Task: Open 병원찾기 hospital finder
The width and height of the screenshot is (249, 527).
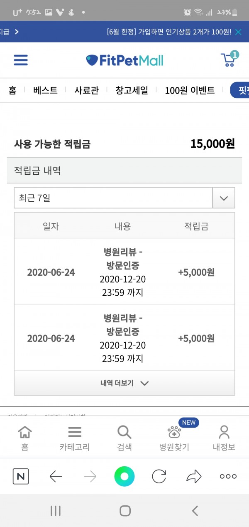Action: pos(174,438)
